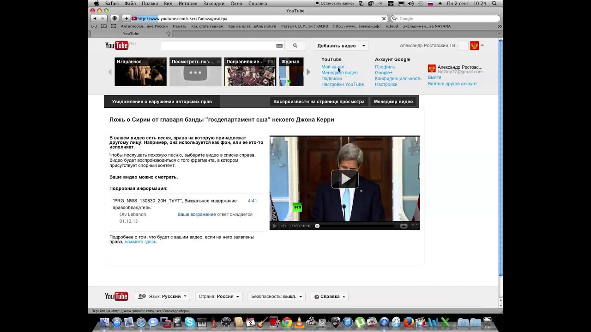Open the language dropdown Русский

[162, 296]
